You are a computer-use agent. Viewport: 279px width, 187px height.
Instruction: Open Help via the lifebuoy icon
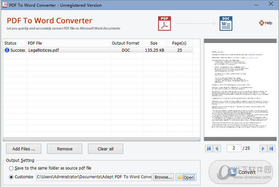tap(261, 23)
